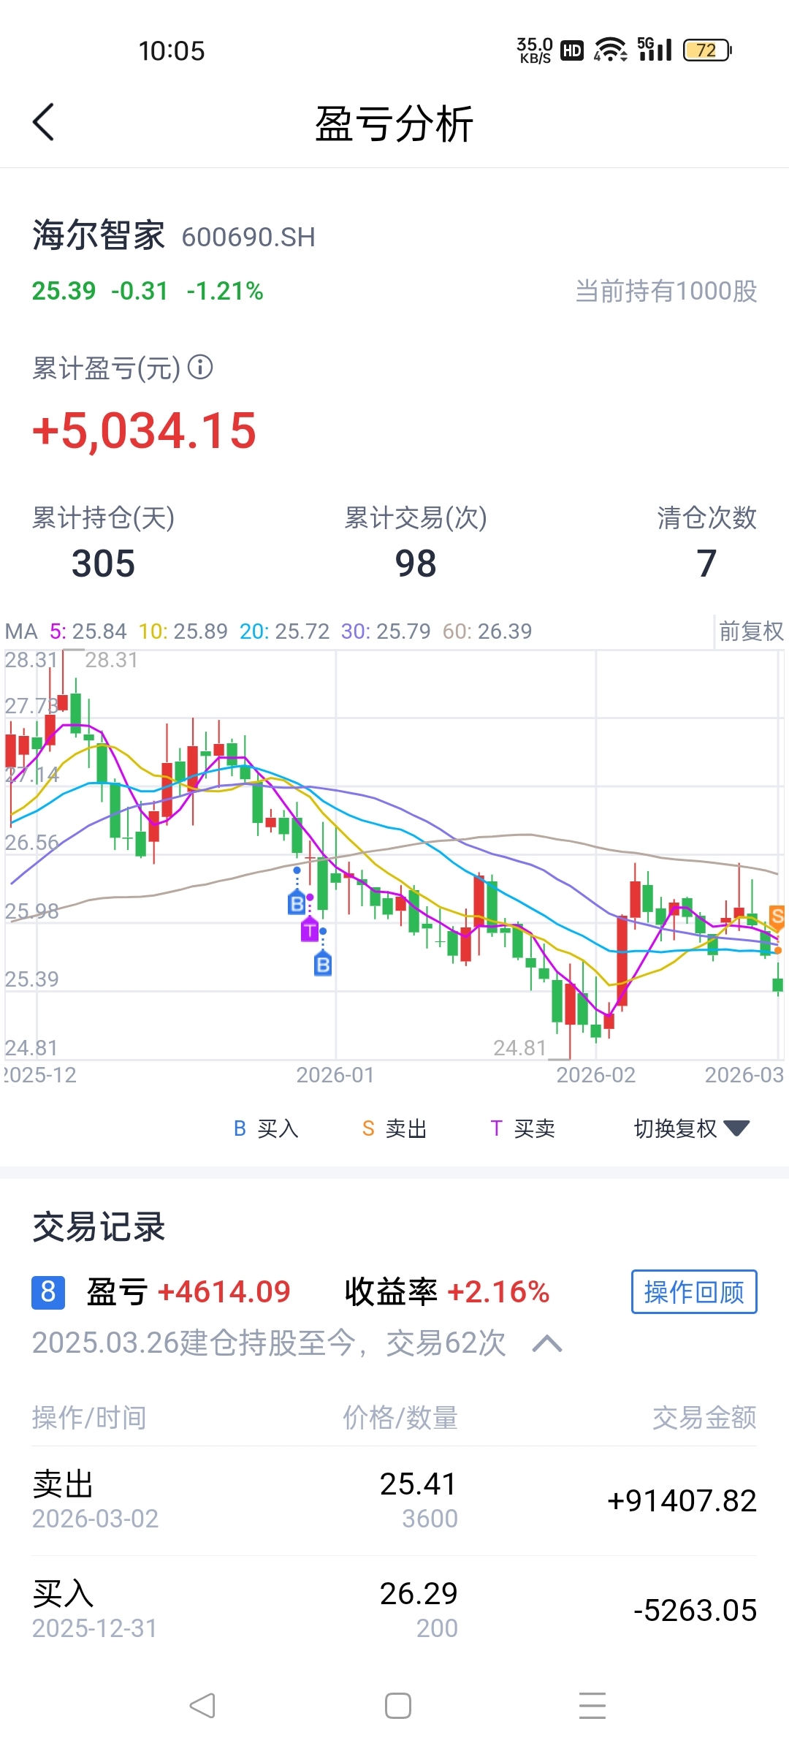Select the 买入 2025-12-31 trade row
Screen dimensions: 789x1754
394,1610
